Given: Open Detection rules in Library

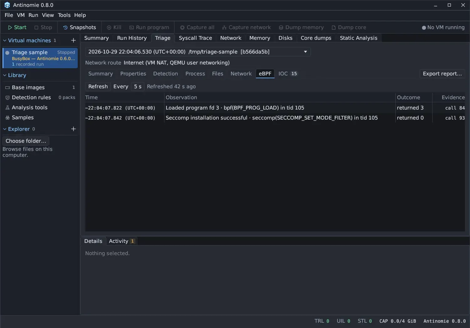Looking at the screenshot, I should coord(40,97).
